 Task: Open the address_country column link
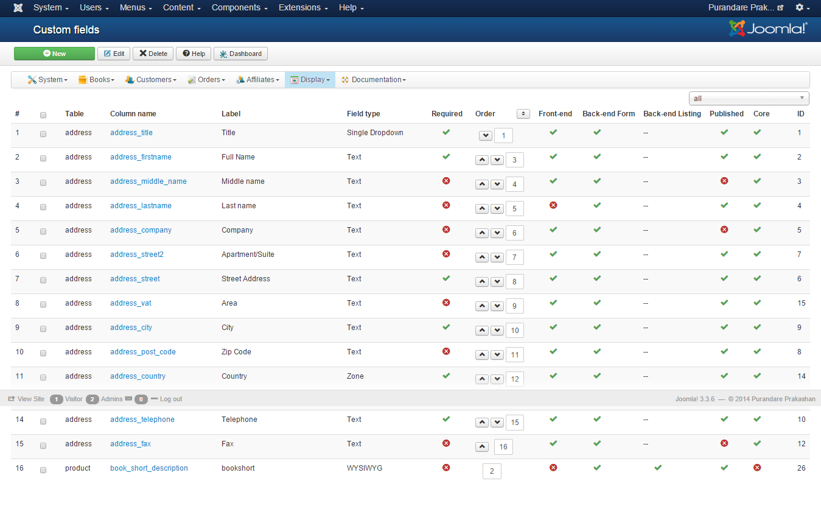tap(138, 376)
